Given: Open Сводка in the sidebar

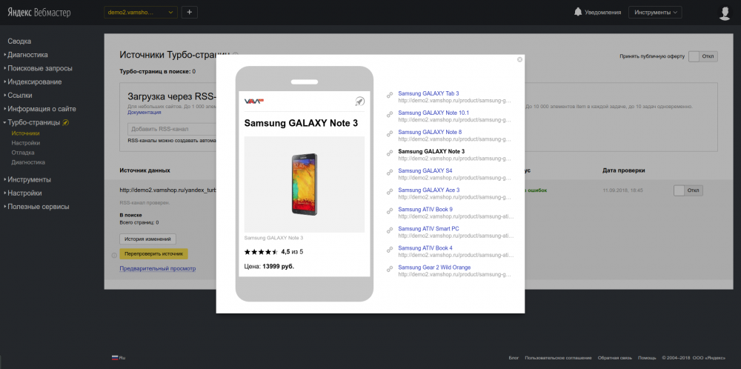Looking at the screenshot, I should [19, 41].
